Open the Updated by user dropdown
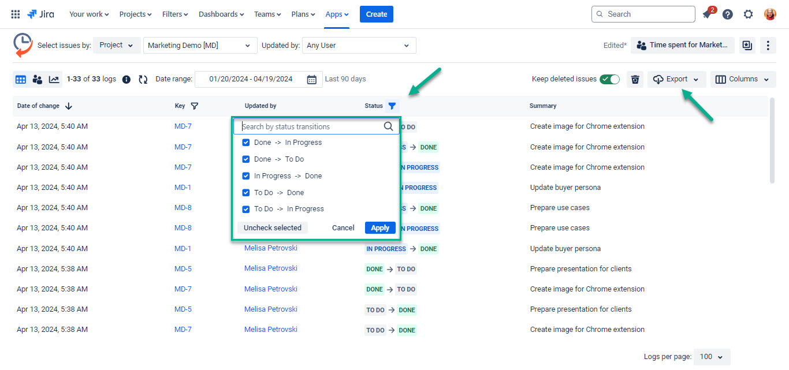 click(x=358, y=45)
